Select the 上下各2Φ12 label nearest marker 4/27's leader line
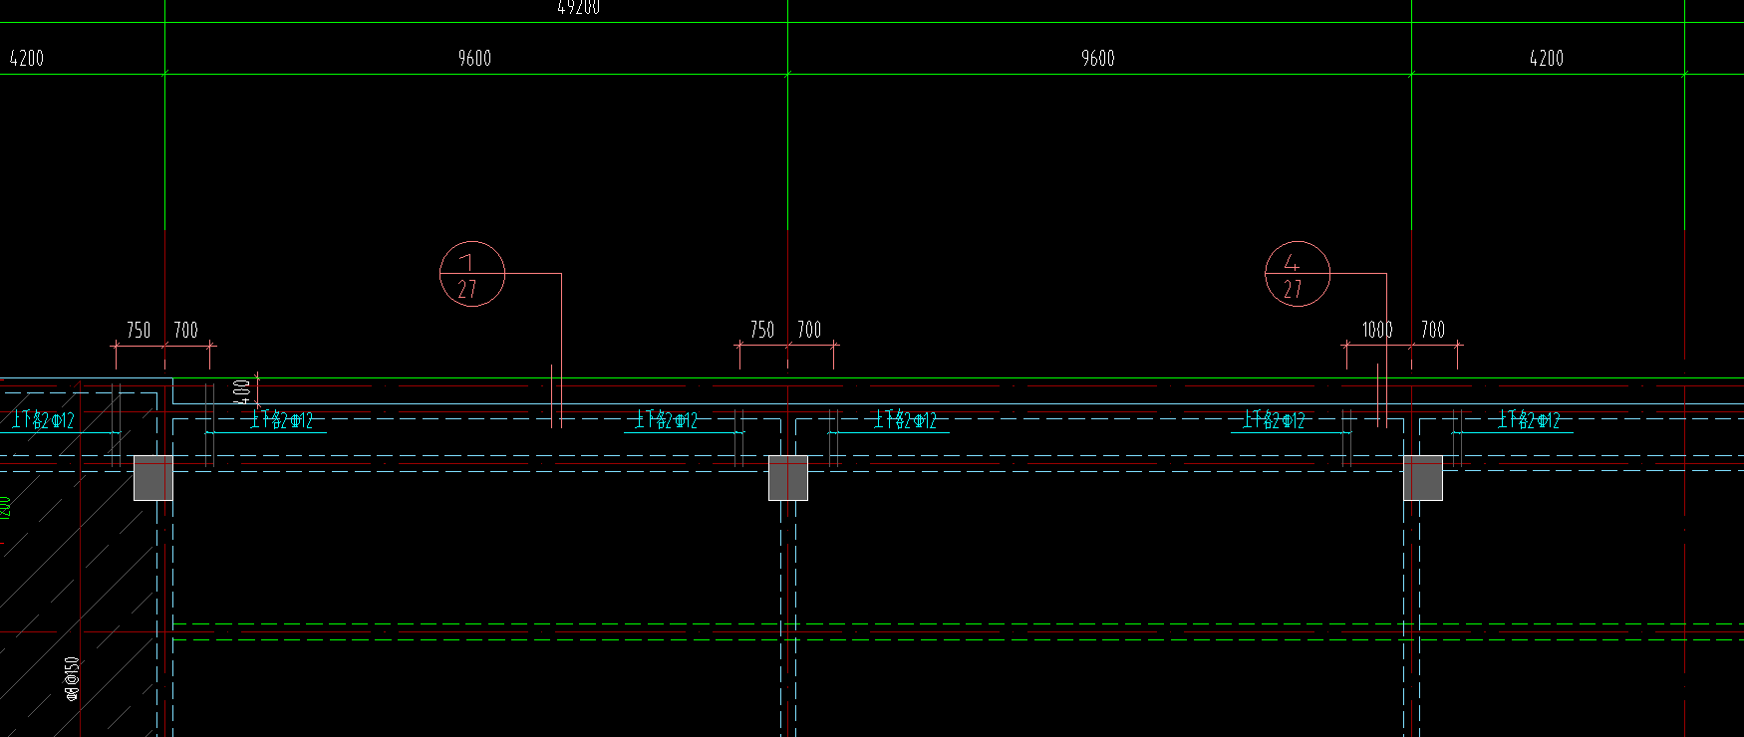The height and width of the screenshot is (737, 1744). (x=1274, y=420)
